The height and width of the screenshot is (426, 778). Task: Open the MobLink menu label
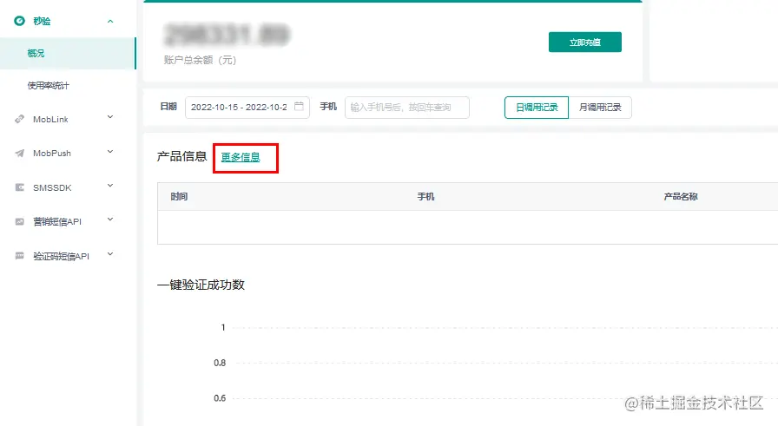[50, 120]
